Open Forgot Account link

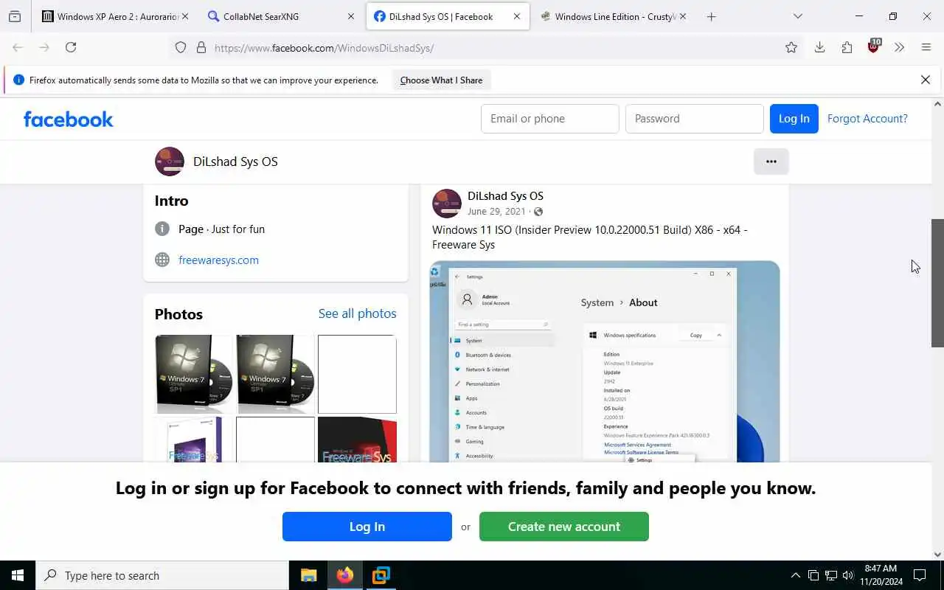(x=867, y=119)
